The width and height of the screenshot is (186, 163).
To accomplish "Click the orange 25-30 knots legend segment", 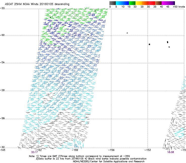I will [145, 3].
